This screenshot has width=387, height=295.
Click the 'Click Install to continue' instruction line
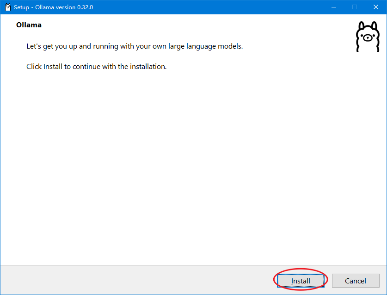tap(97, 67)
